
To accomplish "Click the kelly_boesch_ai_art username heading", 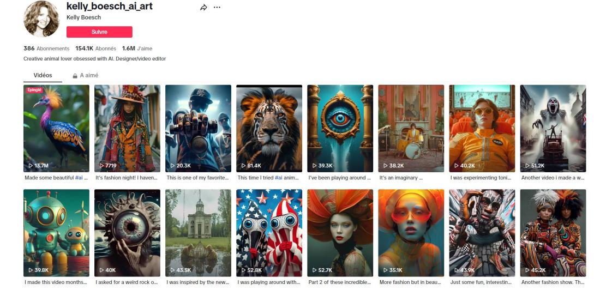I will click(x=110, y=6).
